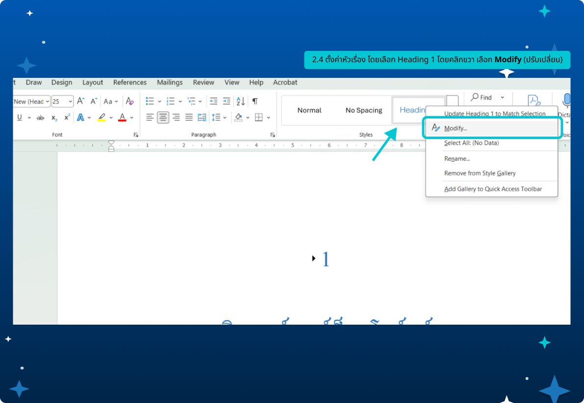
Task: Click the Find button
Action: [482, 97]
